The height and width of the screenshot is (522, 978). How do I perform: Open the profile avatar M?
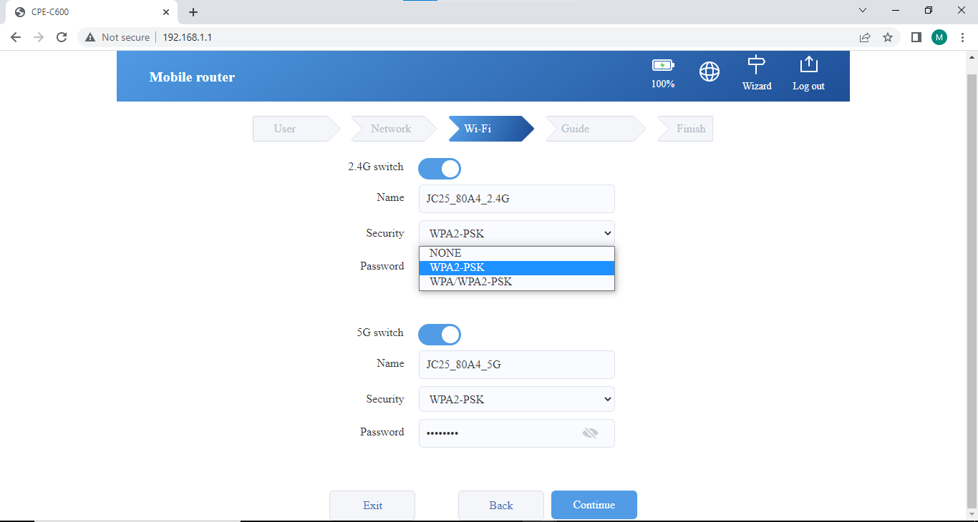939,37
